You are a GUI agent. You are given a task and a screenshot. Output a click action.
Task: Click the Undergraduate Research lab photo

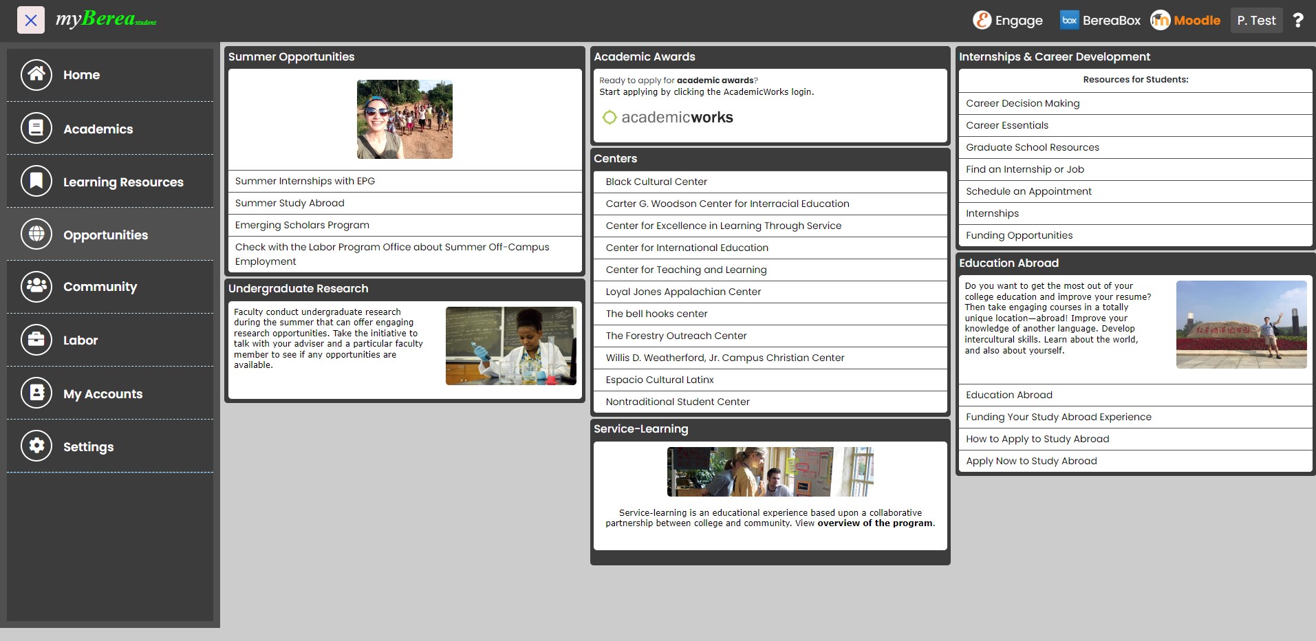click(x=510, y=346)
